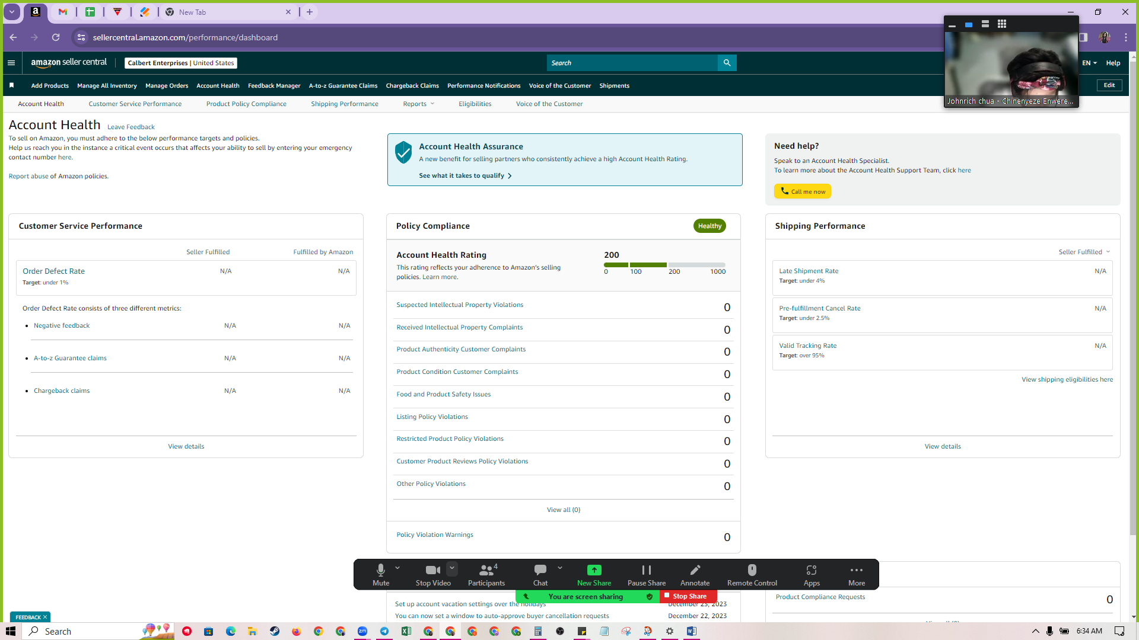Expand video options caret next to Stop Video
1139x640 pixels.
(x=452, y=568)
